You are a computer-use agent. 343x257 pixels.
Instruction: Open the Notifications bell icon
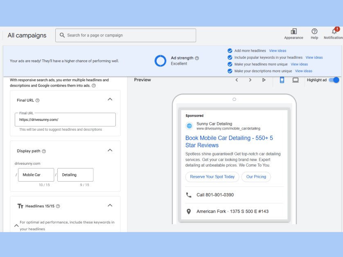(334, 32)
